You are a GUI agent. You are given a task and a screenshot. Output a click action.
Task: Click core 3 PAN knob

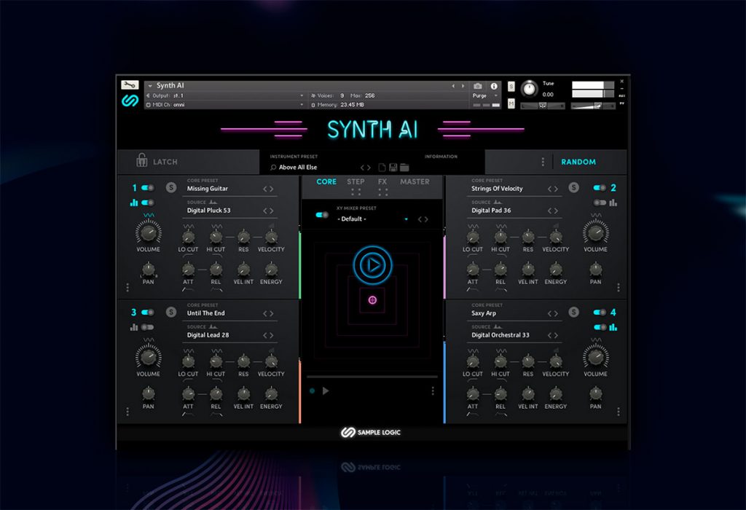[149, 393]
